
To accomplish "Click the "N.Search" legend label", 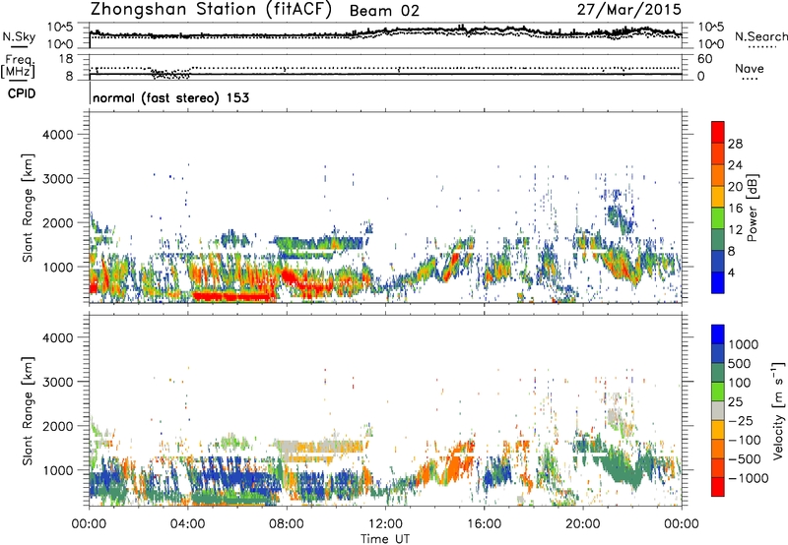I will [761, 36].
